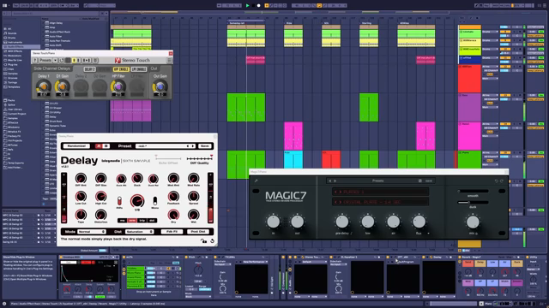Click Fdb FX button in Deelay
The width and height of the screenshot is (549, 308).
(x=172, y=232)
